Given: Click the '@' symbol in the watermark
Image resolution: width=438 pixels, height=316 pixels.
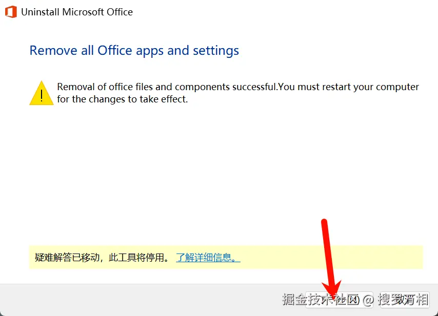Looking at the screenshot, I should (368, 300).
